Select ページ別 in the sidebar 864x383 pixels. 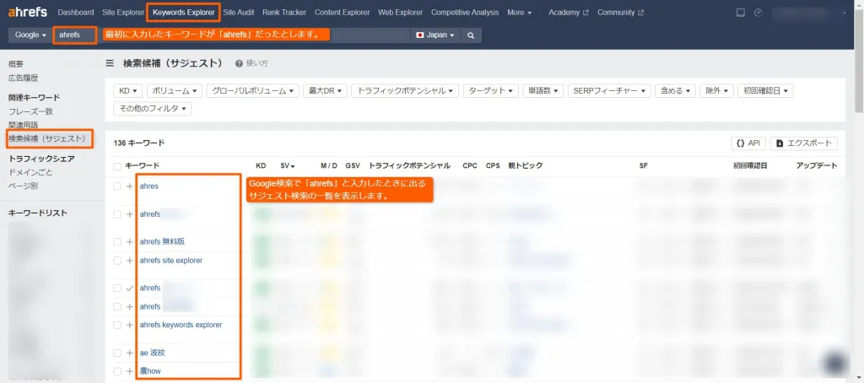click(x=23, y=186)
